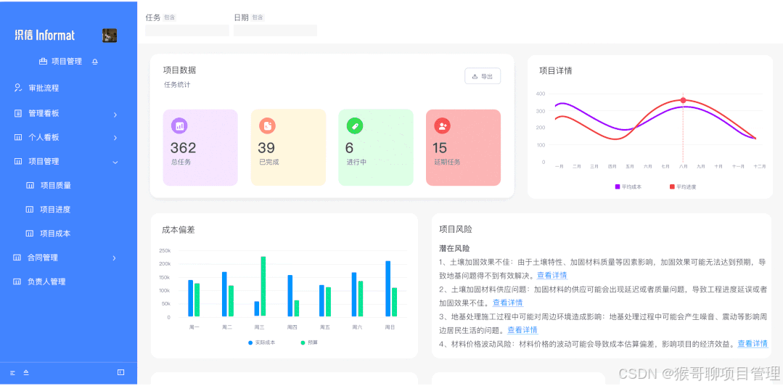Click the bell notification icon beside 项目管理
Image resolution: width=783 pixels, height=386 pixels.
tap(95, 62)
